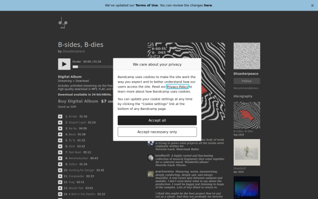
Task: Click Accept necessary only button
Action: [157, 132]
